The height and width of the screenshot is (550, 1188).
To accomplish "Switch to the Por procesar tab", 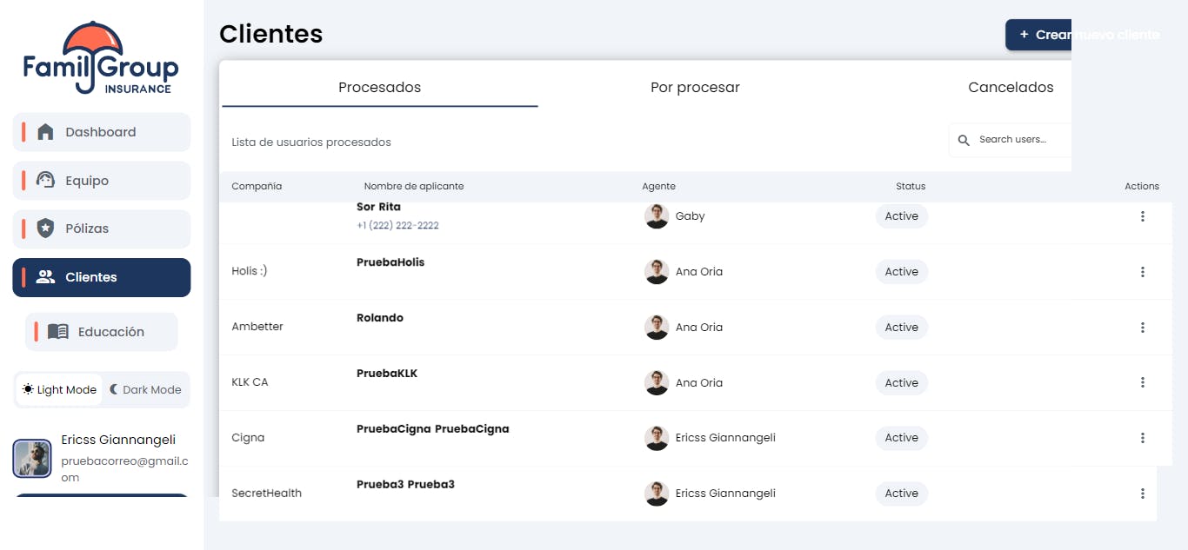I will click(695, 88).
